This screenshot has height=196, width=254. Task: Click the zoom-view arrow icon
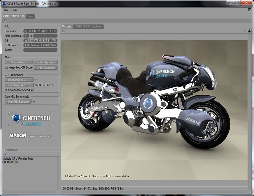249,31
